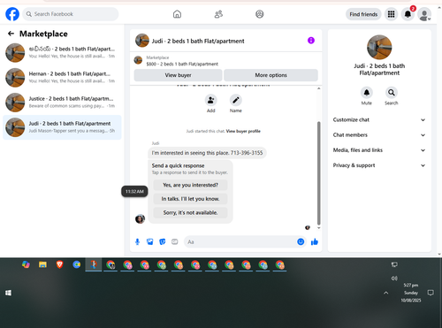Open the View buyer profile link
Viewport: 442px width, 328px height.
point(243,131)
